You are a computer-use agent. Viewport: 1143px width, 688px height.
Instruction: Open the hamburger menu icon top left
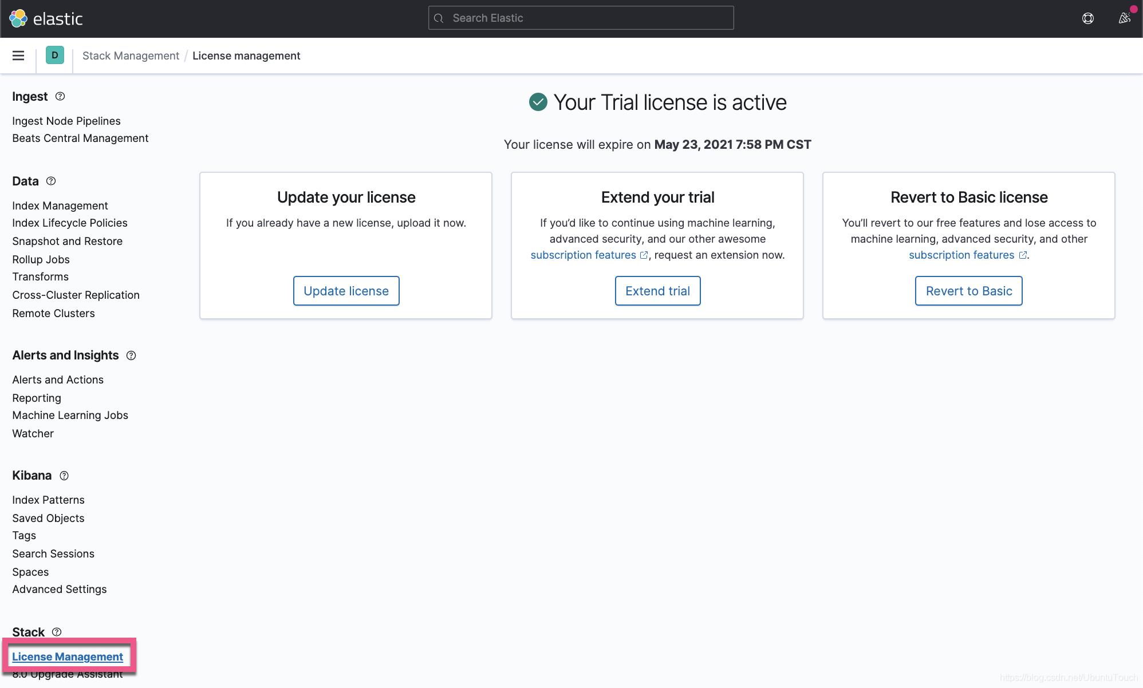click(x=18, y=55)
